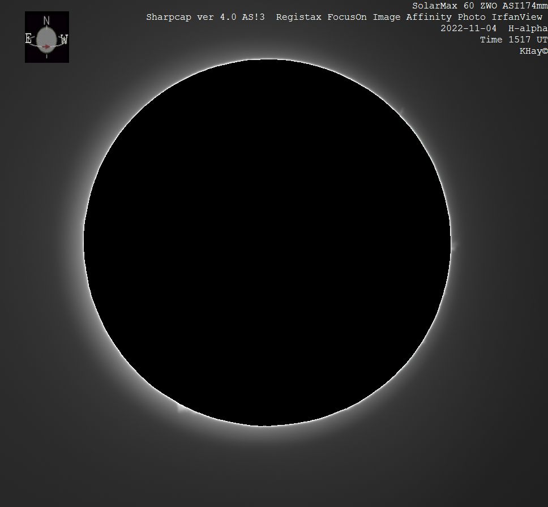Click the small prominence at upper-right limb
This screenshot has width=548, height=507.
(403, 111)
